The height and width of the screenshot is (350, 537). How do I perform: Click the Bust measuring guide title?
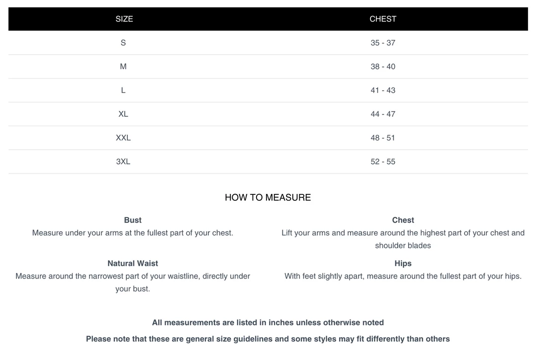[133, 220]
